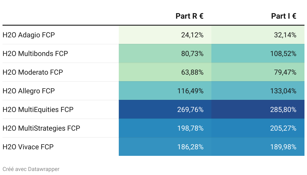Select the H2O MultiEquities FCP row label
307x175 pixels.
[x=38, y=110]
